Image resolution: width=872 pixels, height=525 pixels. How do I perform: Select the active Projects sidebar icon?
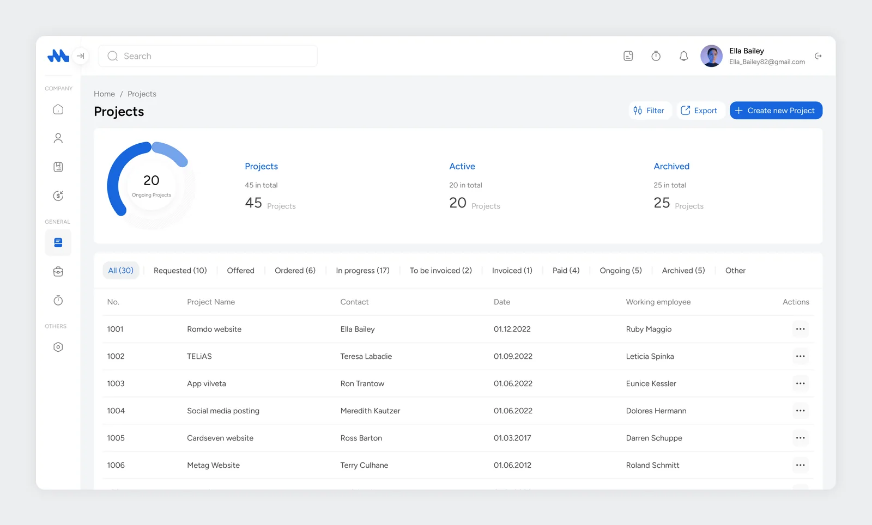point(58,242)
